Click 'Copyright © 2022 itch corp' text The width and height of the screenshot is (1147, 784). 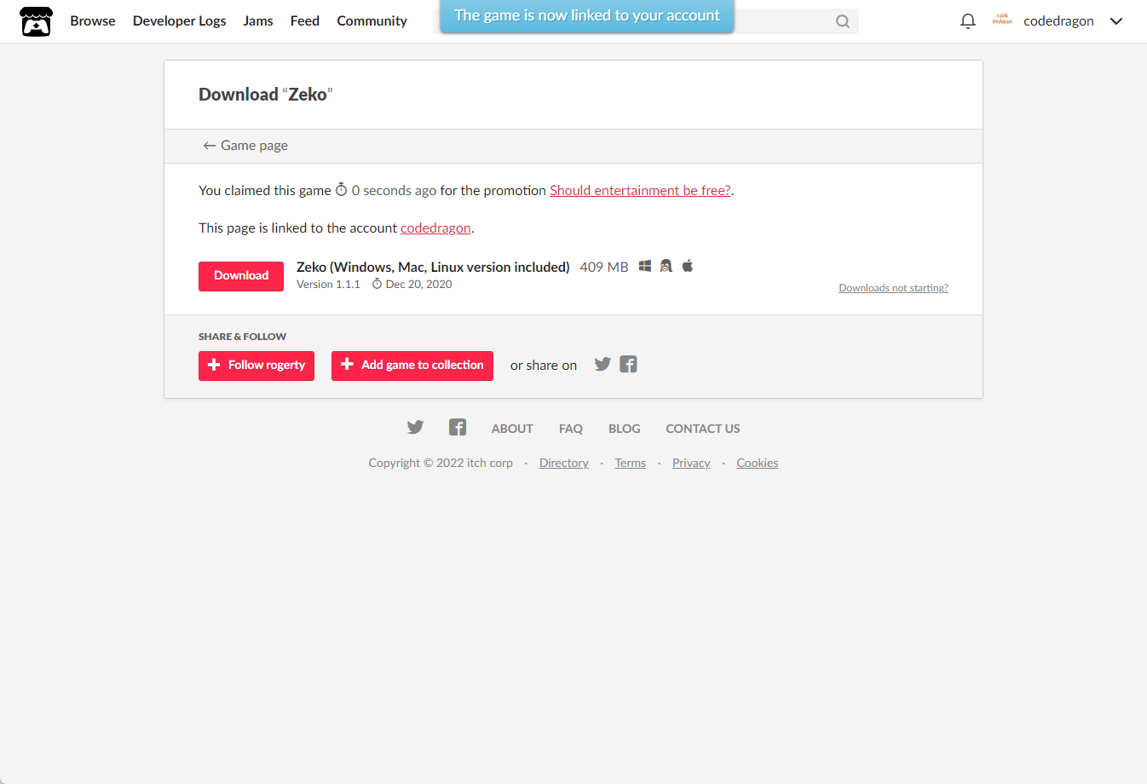pyautogui.click(x=441, y=463)
